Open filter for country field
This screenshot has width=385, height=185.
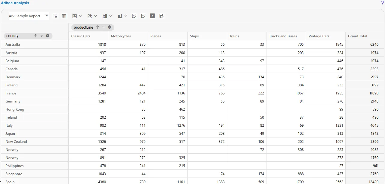tap(42, 36)
